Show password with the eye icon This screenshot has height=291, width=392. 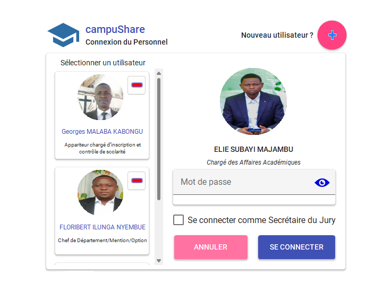point(322,183)
